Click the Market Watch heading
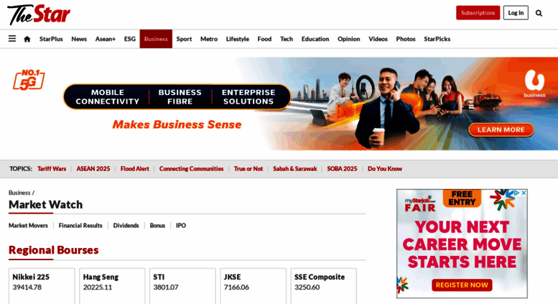This screenshot has height=304, width=558. tap(45, 205)
